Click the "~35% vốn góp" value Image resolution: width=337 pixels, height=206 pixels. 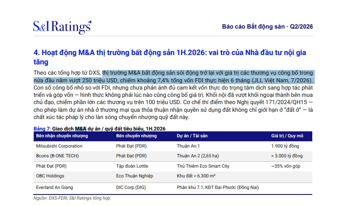point(286,166)
